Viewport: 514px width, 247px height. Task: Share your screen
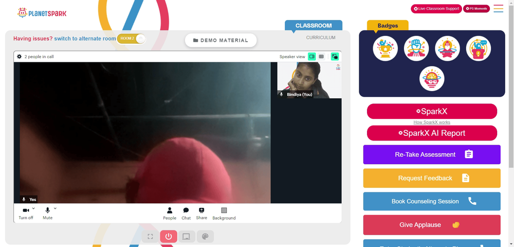[x=201, y=214]
